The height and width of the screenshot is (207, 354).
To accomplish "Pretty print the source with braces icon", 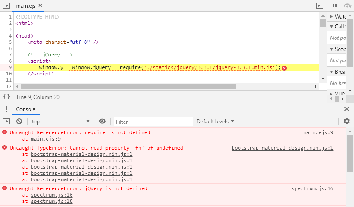I will coord(6,97).
